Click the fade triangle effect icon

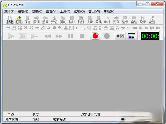43,28
